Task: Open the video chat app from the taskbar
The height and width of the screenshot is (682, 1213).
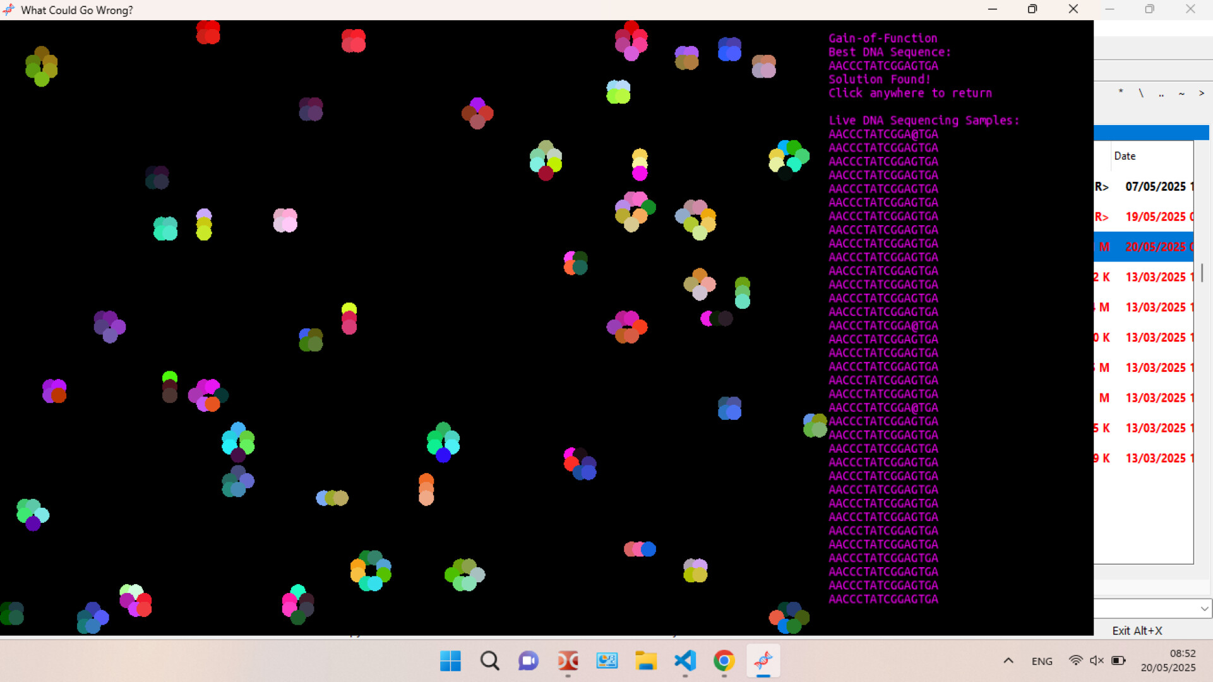Action: [529, 661]
